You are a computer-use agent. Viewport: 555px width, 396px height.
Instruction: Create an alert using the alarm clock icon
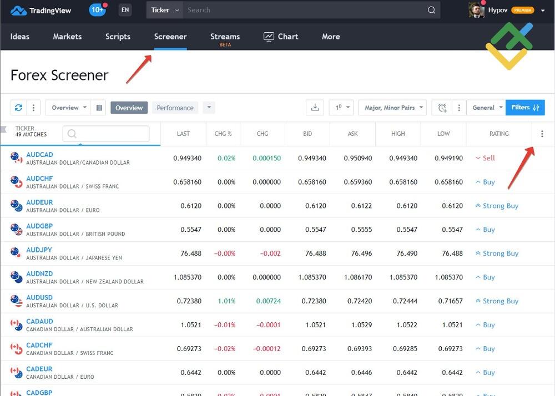tap(443, 108)
